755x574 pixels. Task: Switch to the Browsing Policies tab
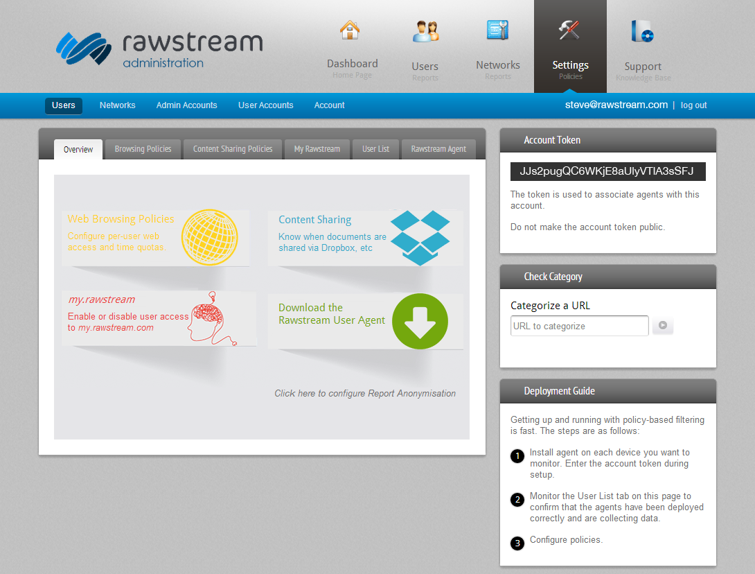pos(143,150)
